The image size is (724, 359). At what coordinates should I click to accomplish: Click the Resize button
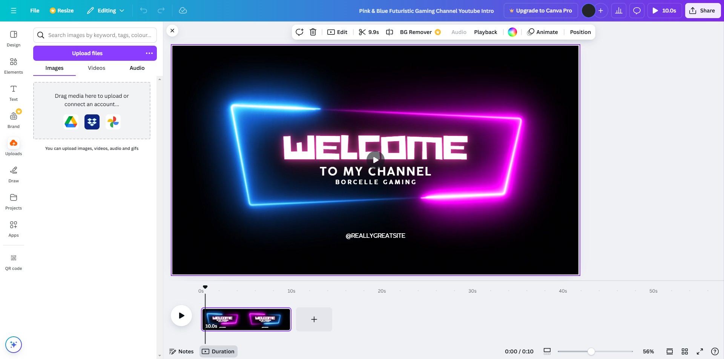(x=62, y=11)
